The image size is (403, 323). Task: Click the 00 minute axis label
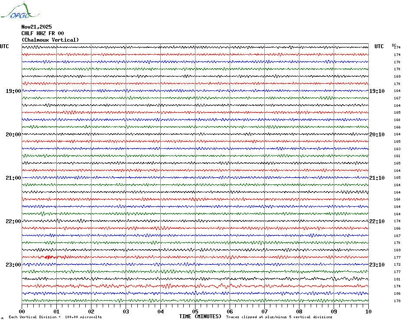coord(22,311)
